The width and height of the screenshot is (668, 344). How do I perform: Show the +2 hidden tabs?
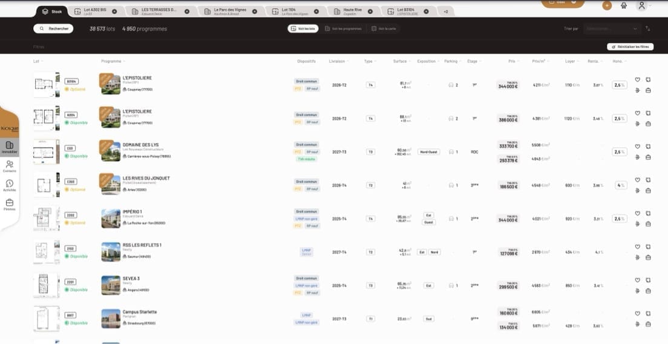445,12
